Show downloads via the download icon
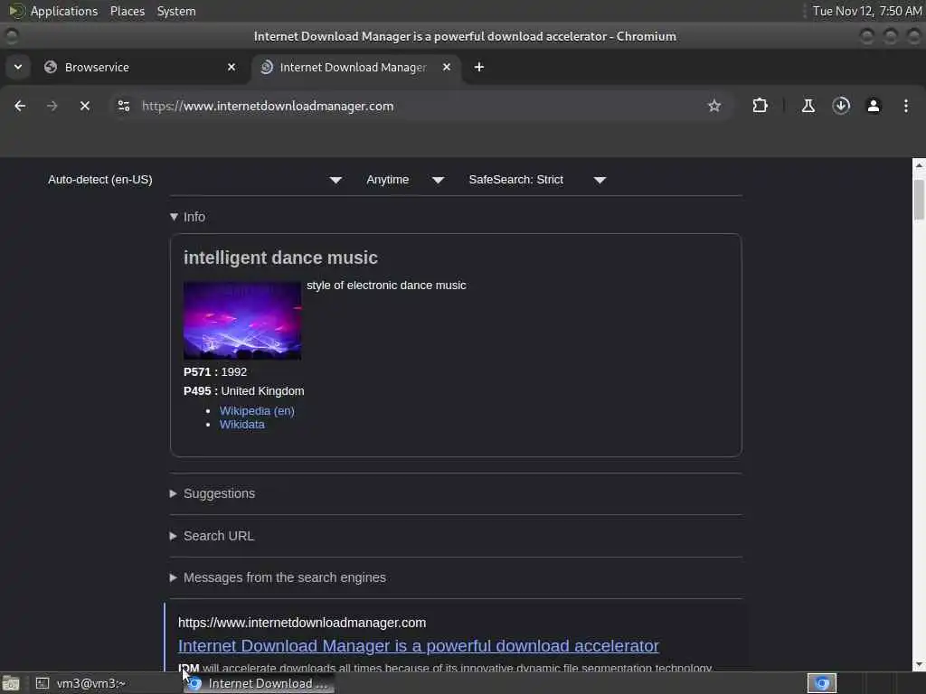This screenshot has height=694, width=926. click(841, 107)
